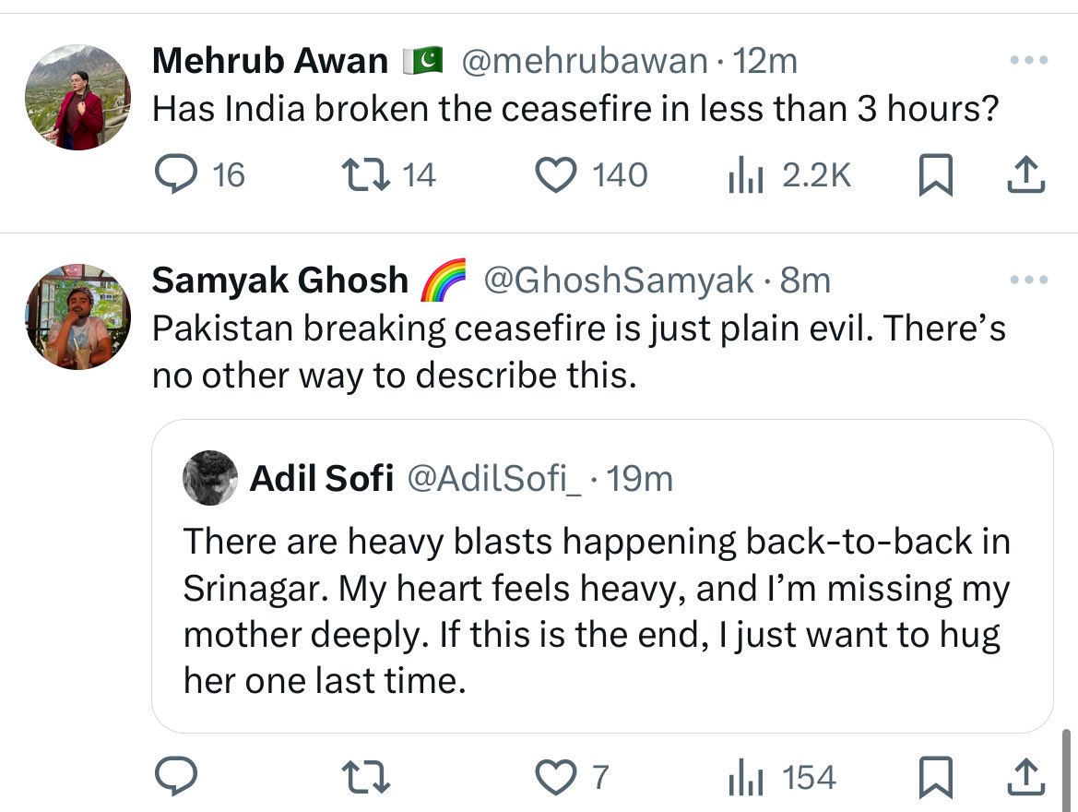
Task: Open the @mehrubawan handle link
Action: click(x=585, y=61)
